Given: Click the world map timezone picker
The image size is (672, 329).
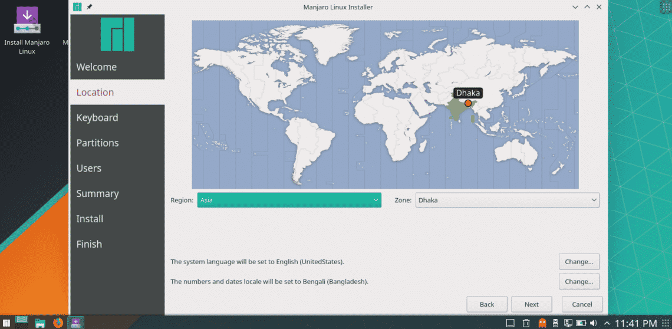Looking at the screenshot, I should pos(386,105).
